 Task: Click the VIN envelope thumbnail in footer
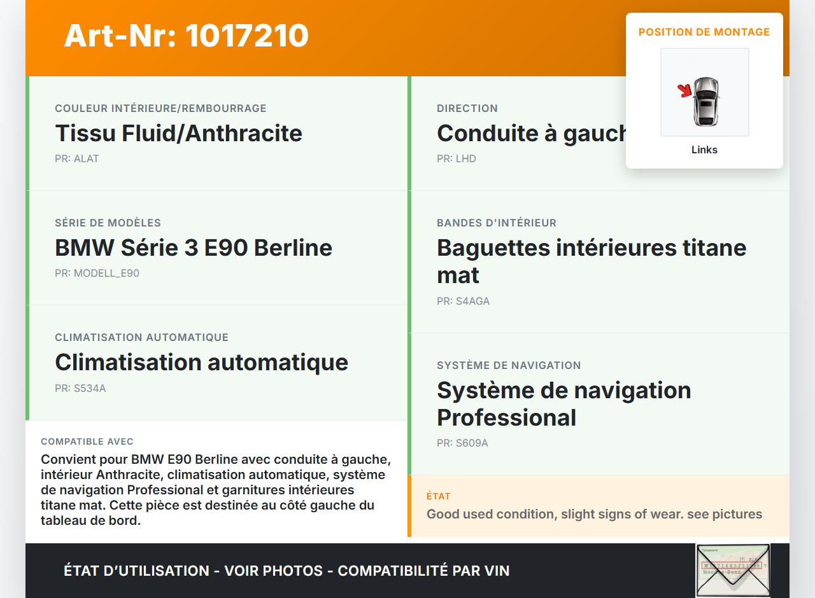[733, 571]
